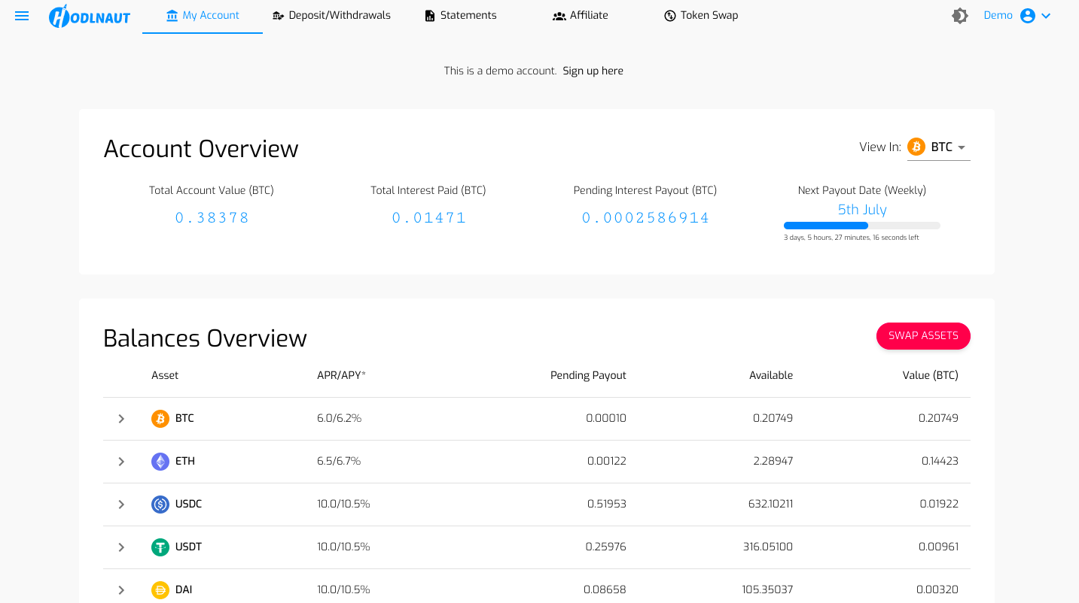This screenshot has width=1079, height=603.
Task: Click the Ethereum icon in ETH row
Action: click(x=160, y=462)
